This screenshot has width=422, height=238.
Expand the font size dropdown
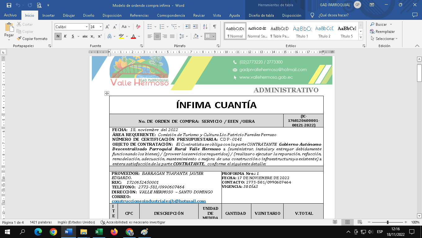click(x=101, y=27)
